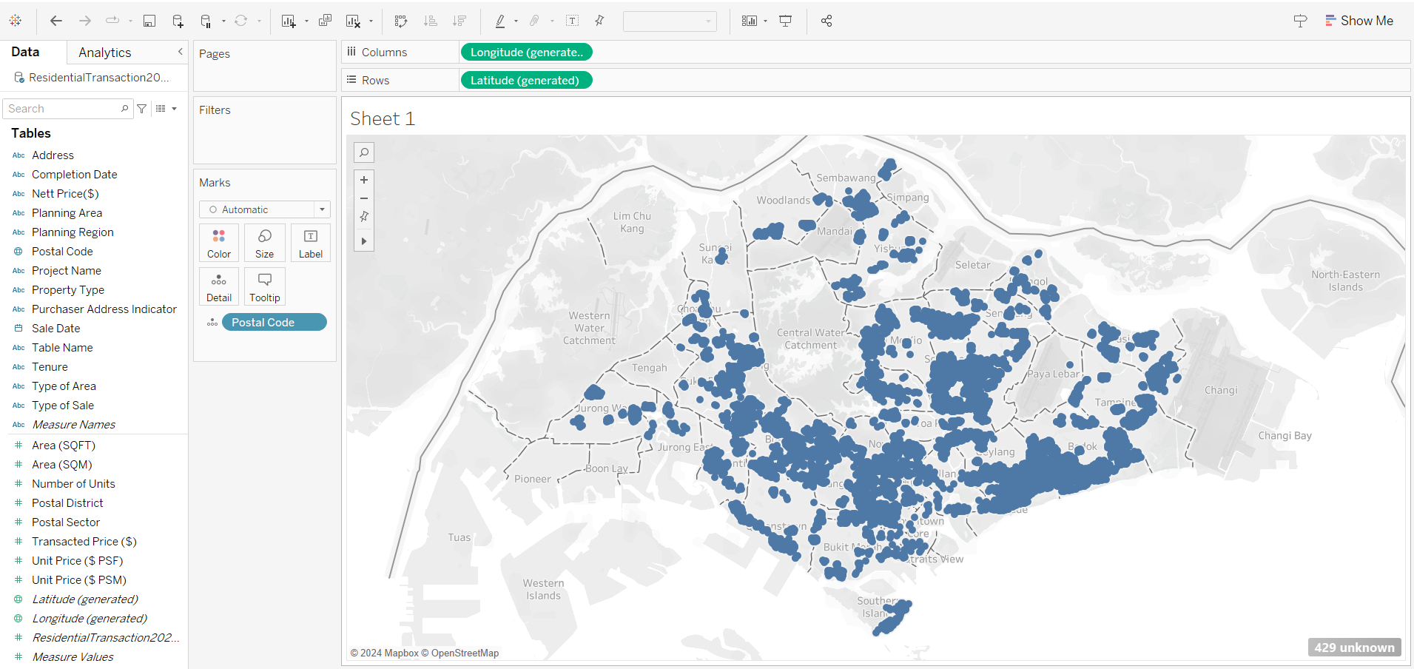Click the Add New Data Source icon

tap(178, 21)
